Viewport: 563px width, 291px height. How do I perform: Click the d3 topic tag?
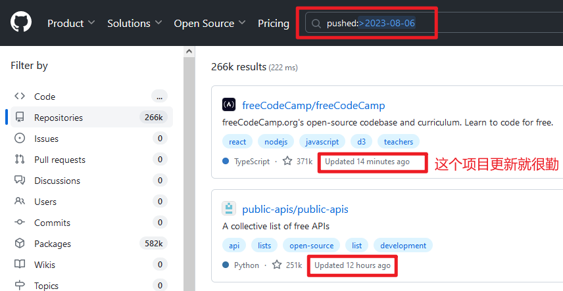click(361, 142)
